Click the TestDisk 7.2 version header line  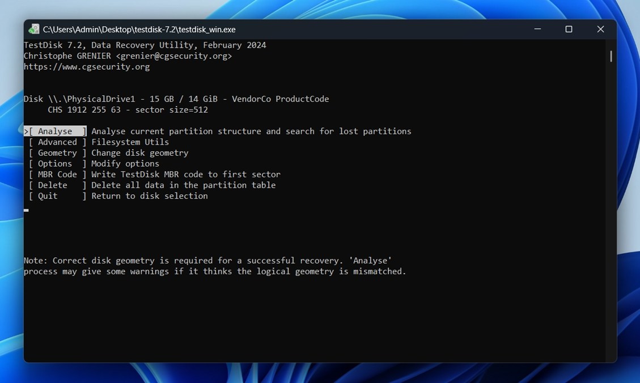click(145, 45)
